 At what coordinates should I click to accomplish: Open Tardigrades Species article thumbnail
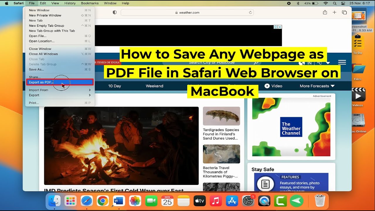point(221,116)
